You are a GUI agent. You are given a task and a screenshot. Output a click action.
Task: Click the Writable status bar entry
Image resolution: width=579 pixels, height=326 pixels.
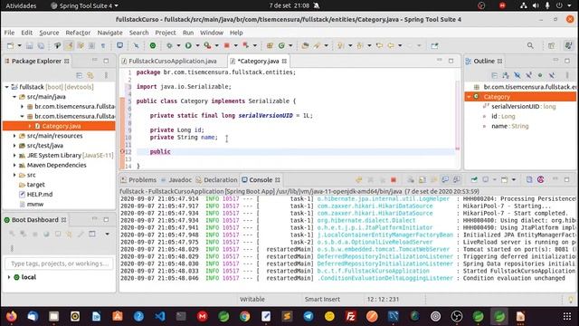point(252,300)
